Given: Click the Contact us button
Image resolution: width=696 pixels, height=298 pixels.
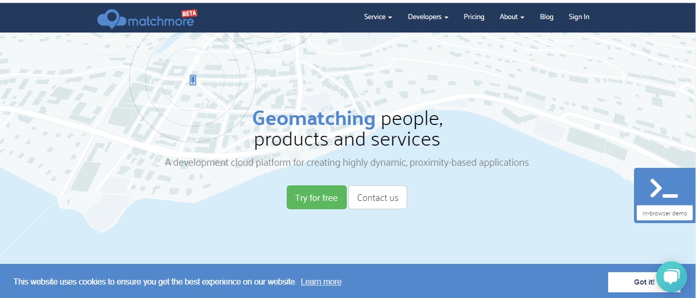Looking at the screenshot, I should 378,198.
